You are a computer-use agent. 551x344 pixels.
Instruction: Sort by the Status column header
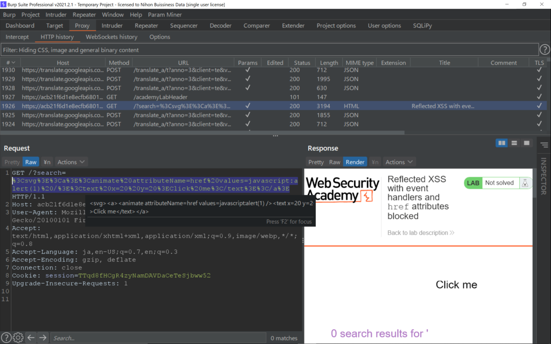point(302,63)
